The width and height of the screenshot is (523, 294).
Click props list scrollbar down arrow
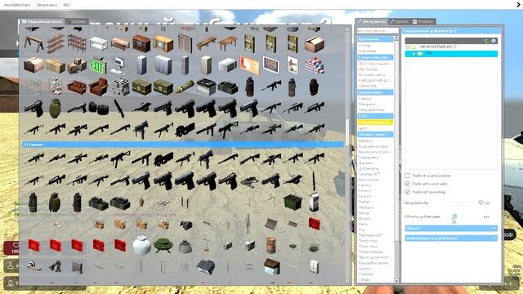pyautogui.click(x=347, y=281)
